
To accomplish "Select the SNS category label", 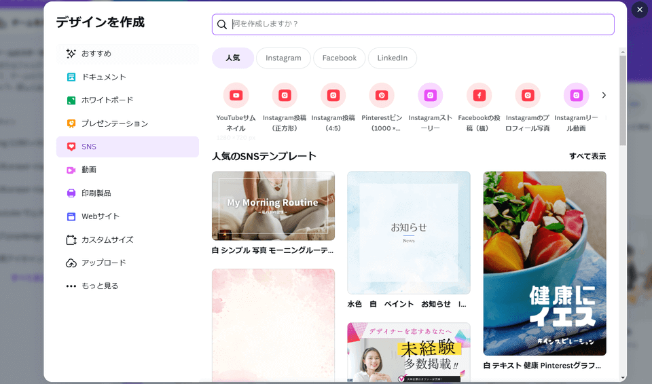I will point(88,147).
